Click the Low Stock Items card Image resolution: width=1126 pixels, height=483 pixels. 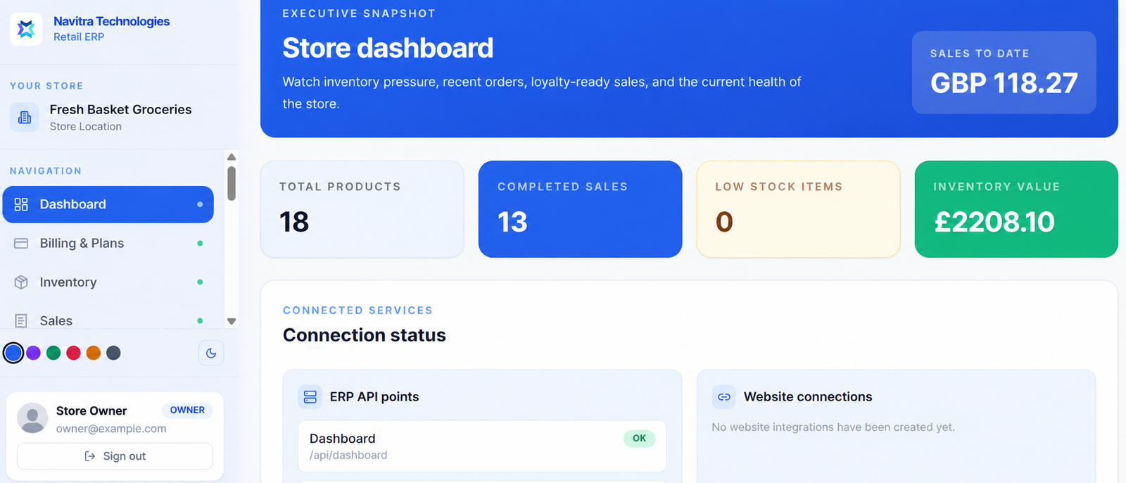[x=799, y=209]
